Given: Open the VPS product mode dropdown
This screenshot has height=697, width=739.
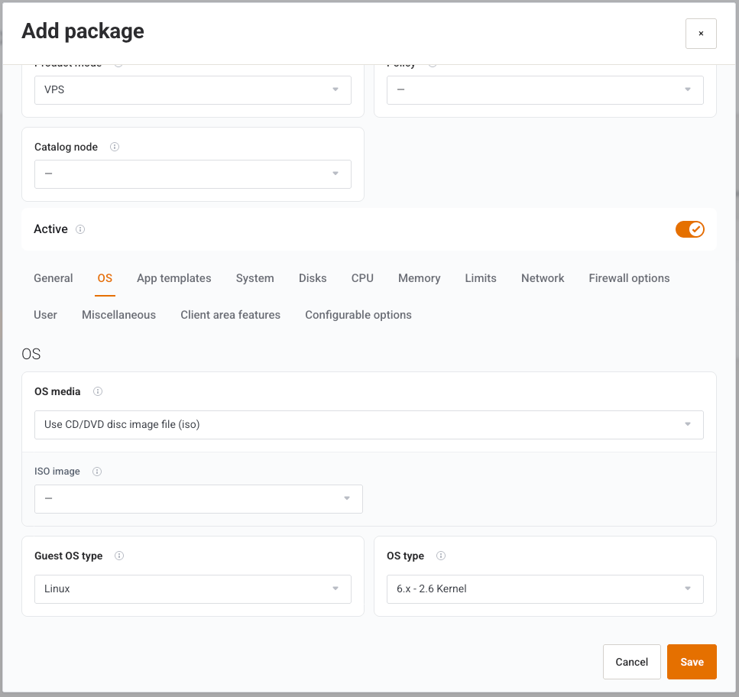Looking at the screenshot, I should tap(193, 90).
